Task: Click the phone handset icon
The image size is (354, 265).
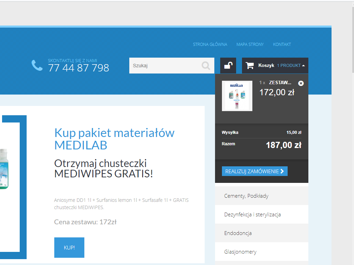Action: [x=37, y=65]
